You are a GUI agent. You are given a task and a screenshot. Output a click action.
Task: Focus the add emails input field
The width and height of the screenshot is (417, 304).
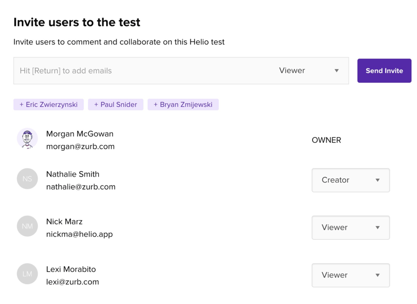[x=144, y=71]
